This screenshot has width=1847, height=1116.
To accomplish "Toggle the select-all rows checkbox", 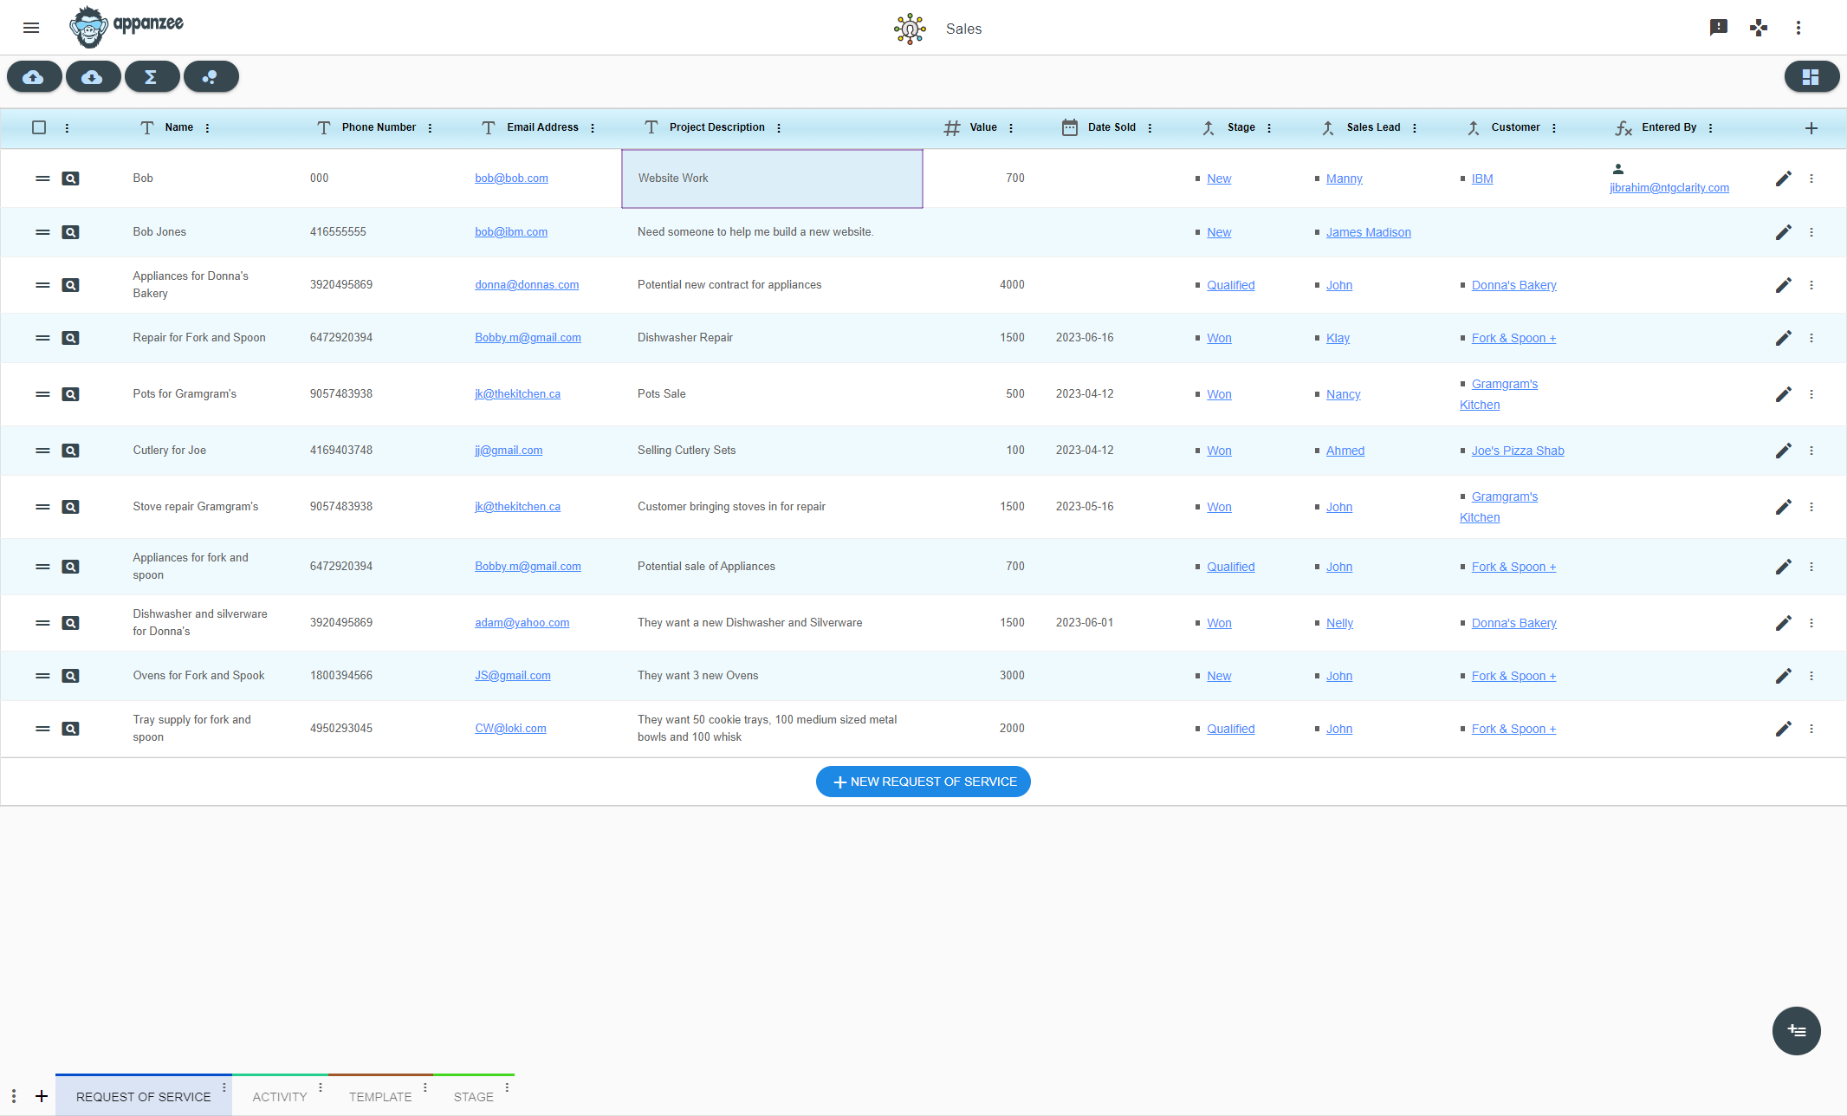I will (39, 127).
